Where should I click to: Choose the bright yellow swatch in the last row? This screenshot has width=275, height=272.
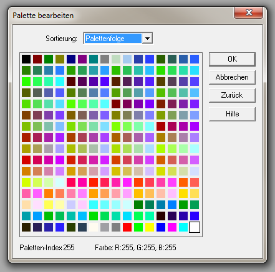(x=150, y=227)
